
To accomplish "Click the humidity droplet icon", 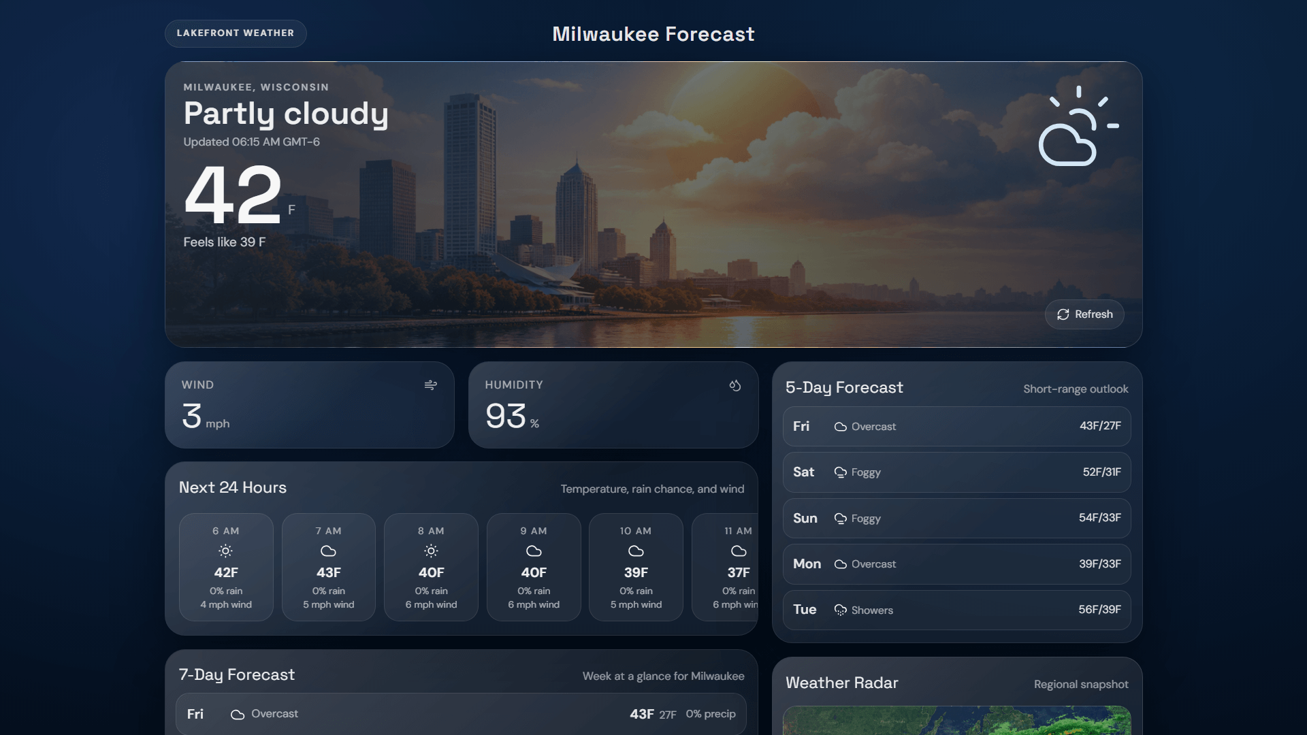I will (x=735, y=386).
